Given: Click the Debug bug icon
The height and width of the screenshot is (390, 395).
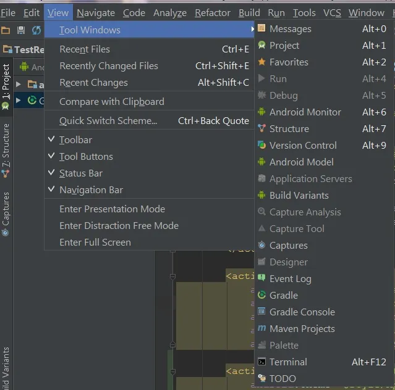Looking at the screenshot, I should pos(261,95).
